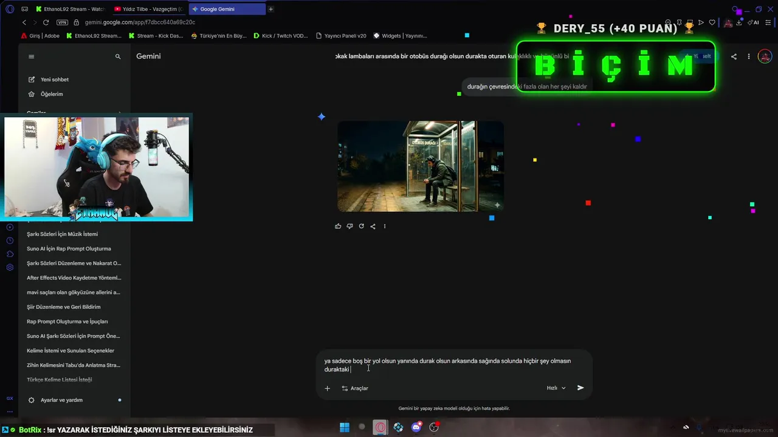The height and width of the screenshot is (437, 778).
Task: Open chat 'Şiir Düzenleme ve Geri Bildirim'
Action: click(x=63, y=307)
